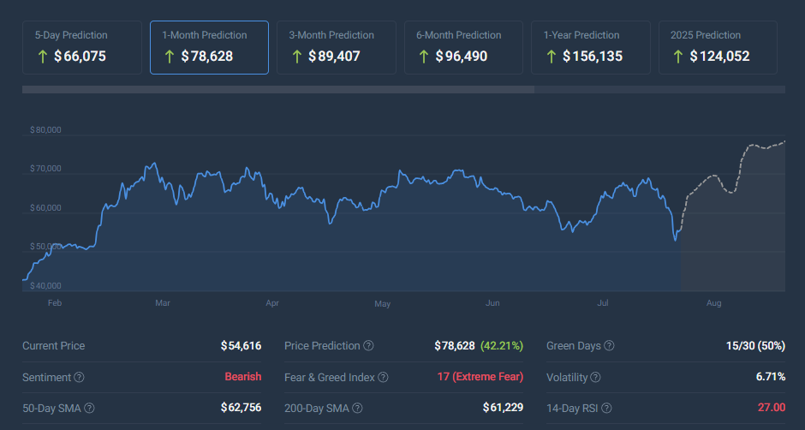Screen dimensions: 805x430
Task: Click the horizontal scrollbar under prediction cards
Action: pyautogui.click(x=278, y=89)
